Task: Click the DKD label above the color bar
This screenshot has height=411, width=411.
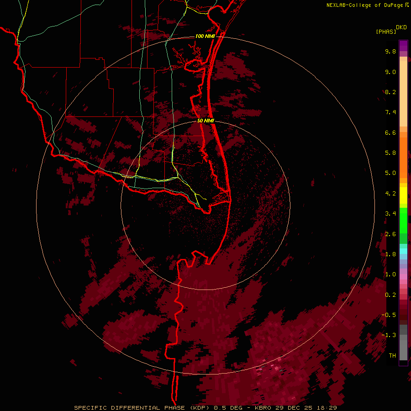Action: point(401,27)
